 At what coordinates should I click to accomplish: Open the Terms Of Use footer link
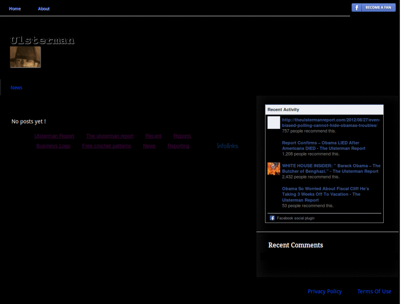point(374,292)
